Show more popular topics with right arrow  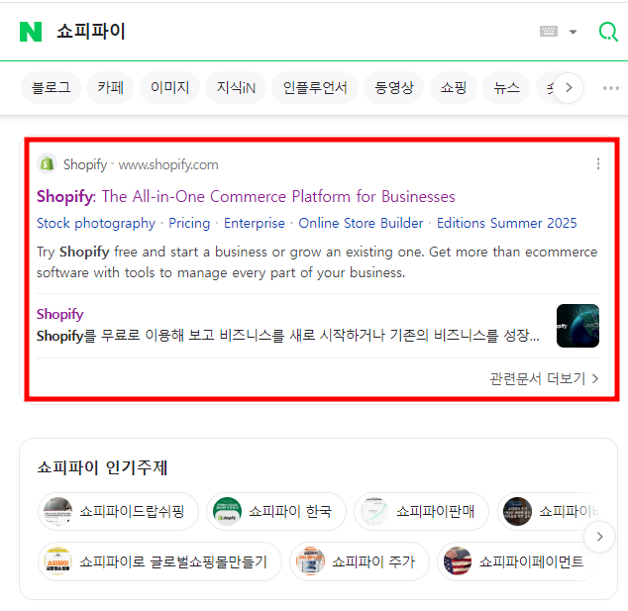click(x=599, y=537)
